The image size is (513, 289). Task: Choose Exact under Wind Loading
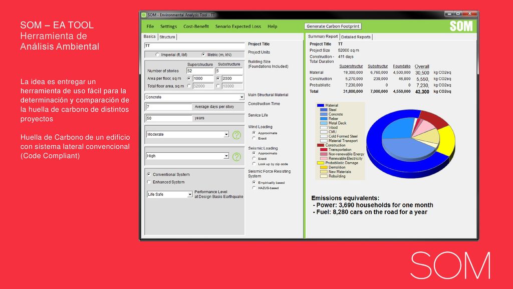(x=254, y=138)
